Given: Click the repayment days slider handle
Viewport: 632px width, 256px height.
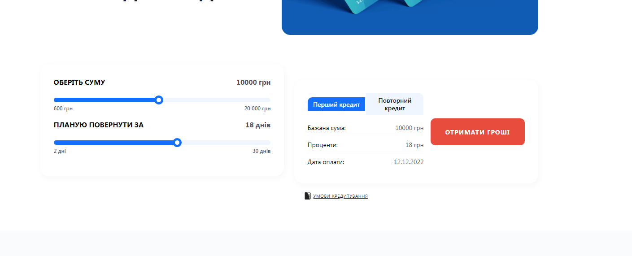Looking at the screenshot, I should click(x=177, y=143).
